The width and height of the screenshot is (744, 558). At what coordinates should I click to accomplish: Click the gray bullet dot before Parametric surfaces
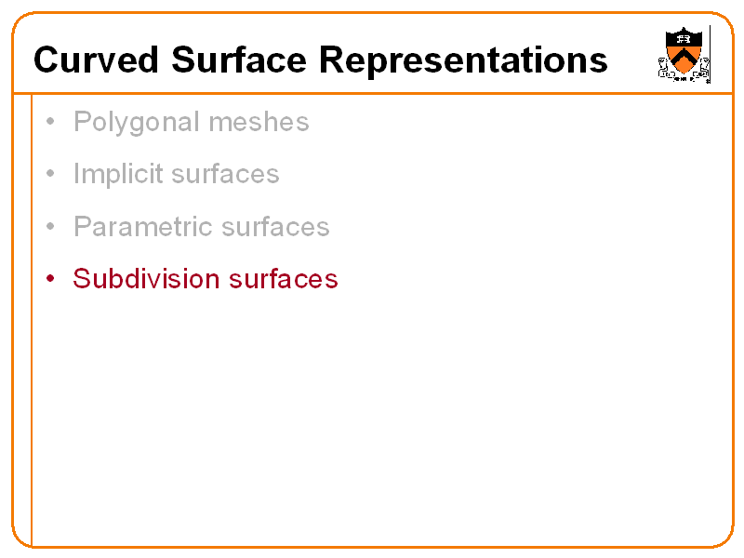coord(52,228)
